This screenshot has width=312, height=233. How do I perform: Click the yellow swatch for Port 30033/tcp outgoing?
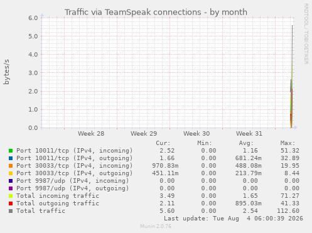coord(11,173)
